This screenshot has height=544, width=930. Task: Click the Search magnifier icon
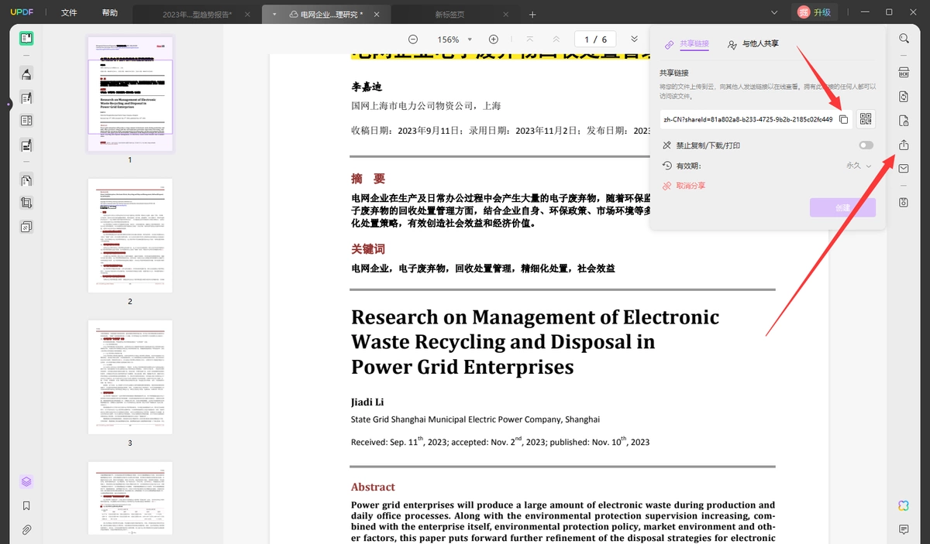tap(904, 39)
